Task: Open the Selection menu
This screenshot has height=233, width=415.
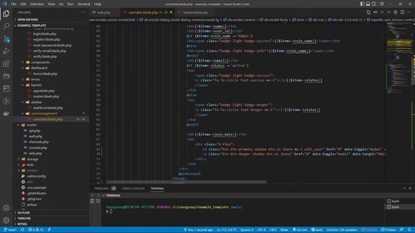Action: click(x=37, y=4)
